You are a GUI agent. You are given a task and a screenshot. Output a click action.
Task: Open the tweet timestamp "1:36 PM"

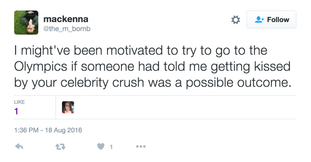26,130
